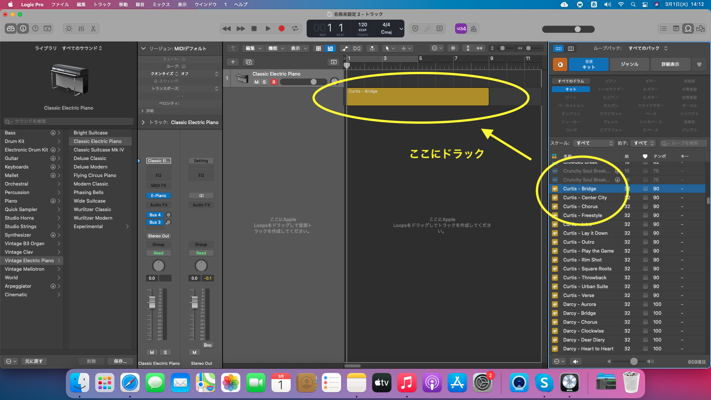Clear loop filters with orange X button
Viewport: 711px width, 400px height.
[560, 64]
